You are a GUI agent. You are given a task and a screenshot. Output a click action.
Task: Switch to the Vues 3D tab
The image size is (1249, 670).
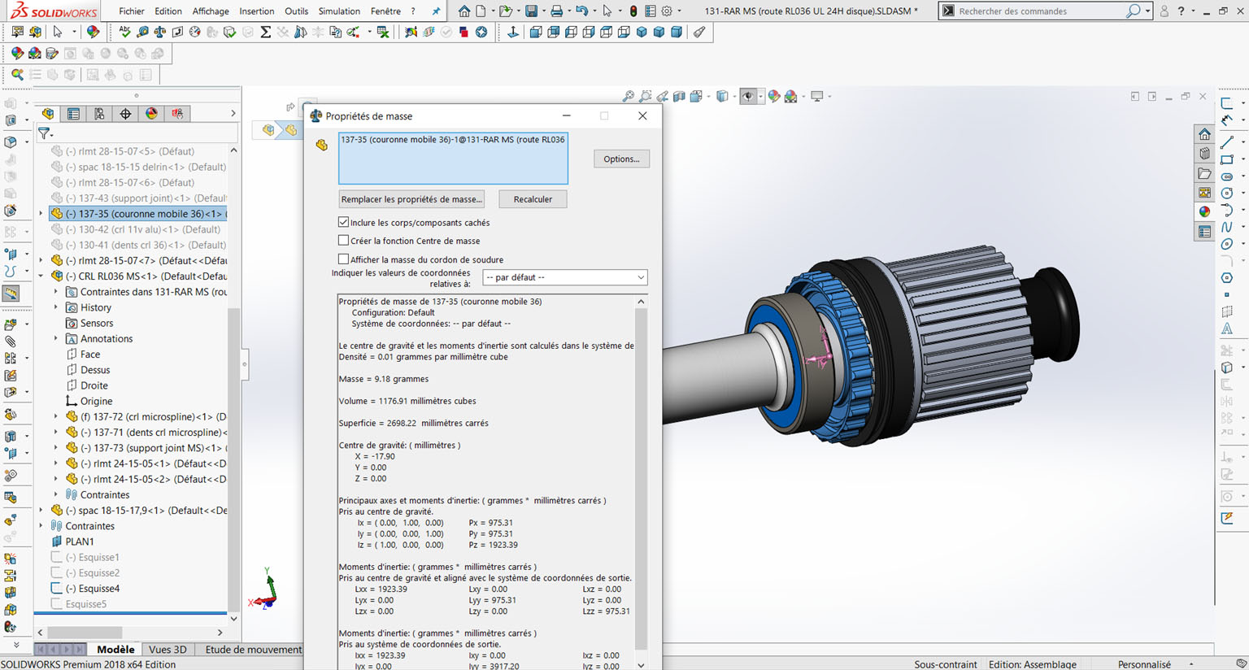pyautogui.click(x=168, y=650)
